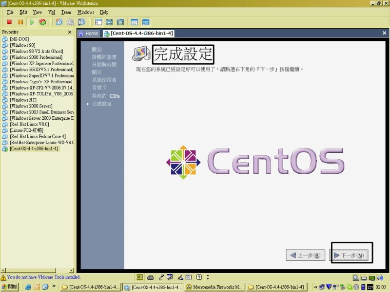Expand hidden system tray icons

click(x=315, y=287)
